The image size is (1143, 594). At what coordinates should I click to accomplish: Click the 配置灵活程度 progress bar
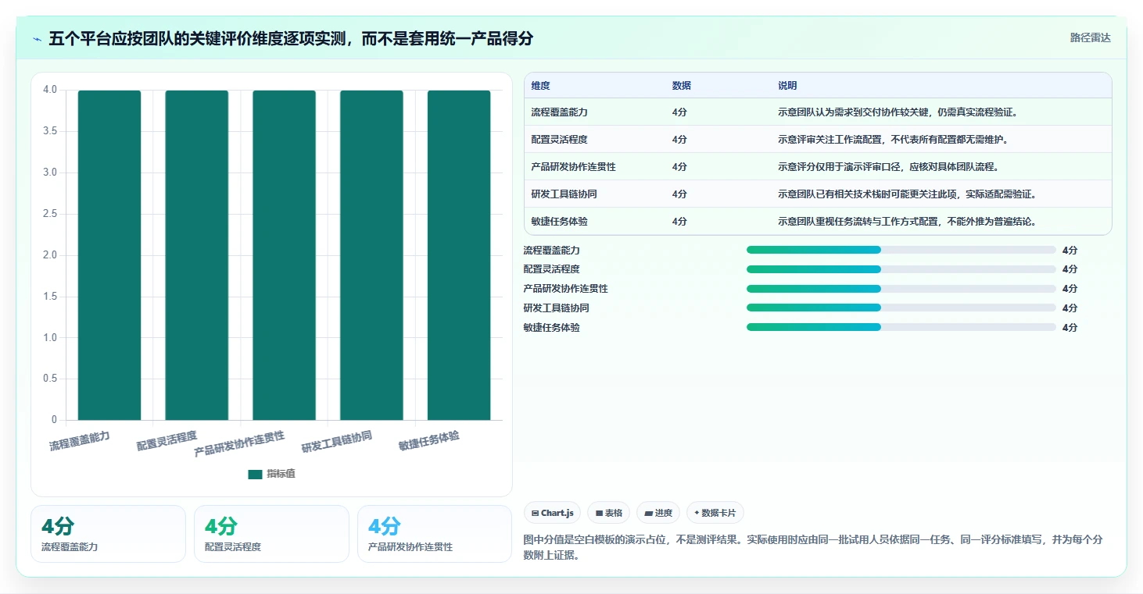click(901, 269)
